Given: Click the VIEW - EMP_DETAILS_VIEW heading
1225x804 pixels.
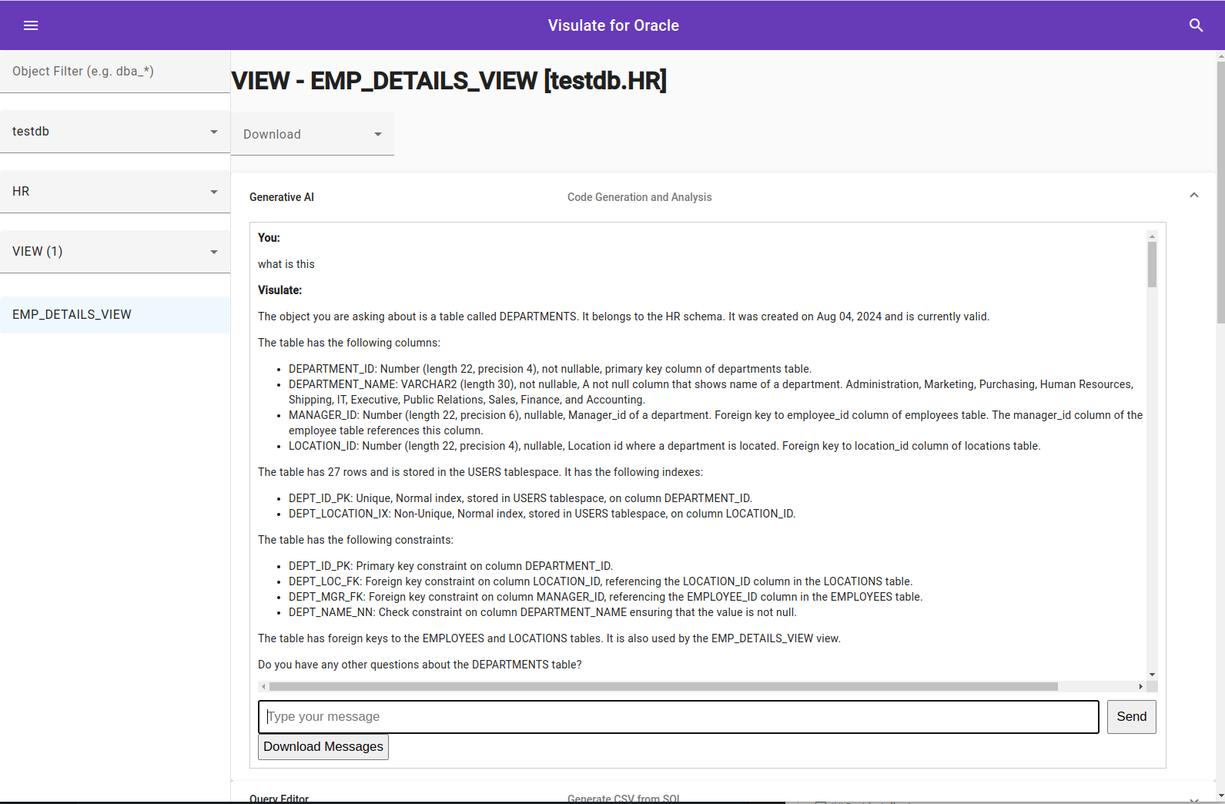Looking at the screenshot, I should (449, 81).
